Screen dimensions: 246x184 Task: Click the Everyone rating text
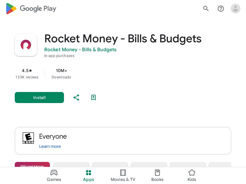point(53,136)
